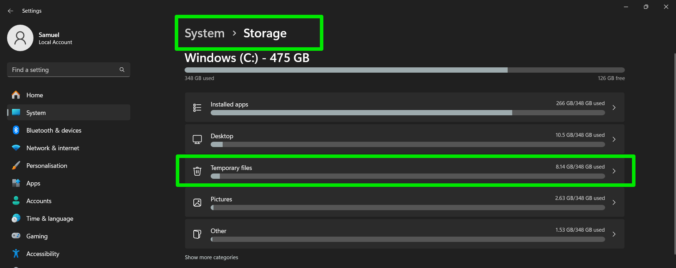
Task: Click System in the breadcrumb
Action: point(204,33)
